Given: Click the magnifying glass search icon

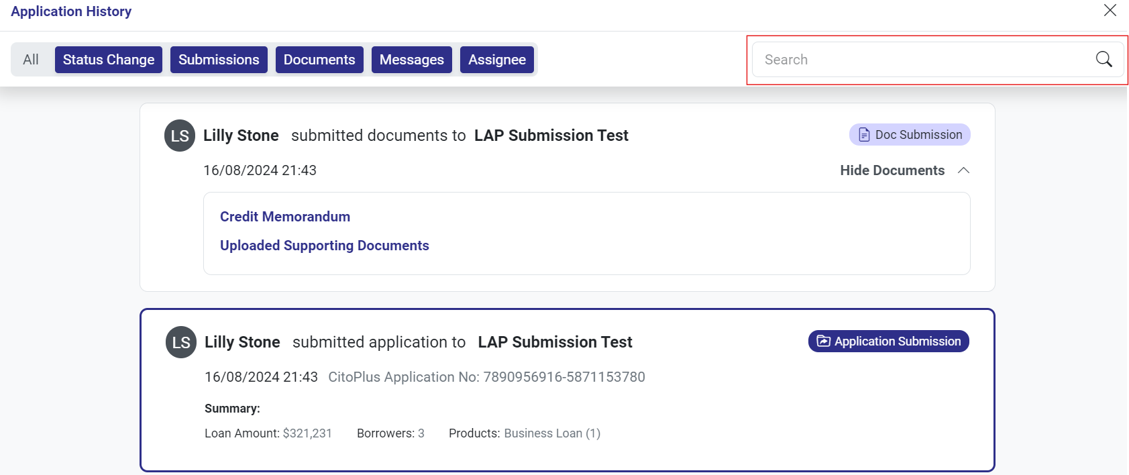Looking at the screenshot, I should pos(1104,59).
